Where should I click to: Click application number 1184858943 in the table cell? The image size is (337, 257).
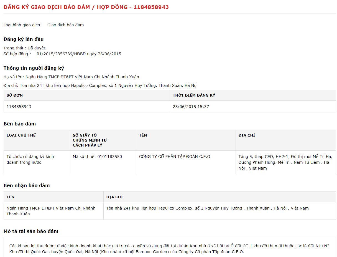[19, 107]
